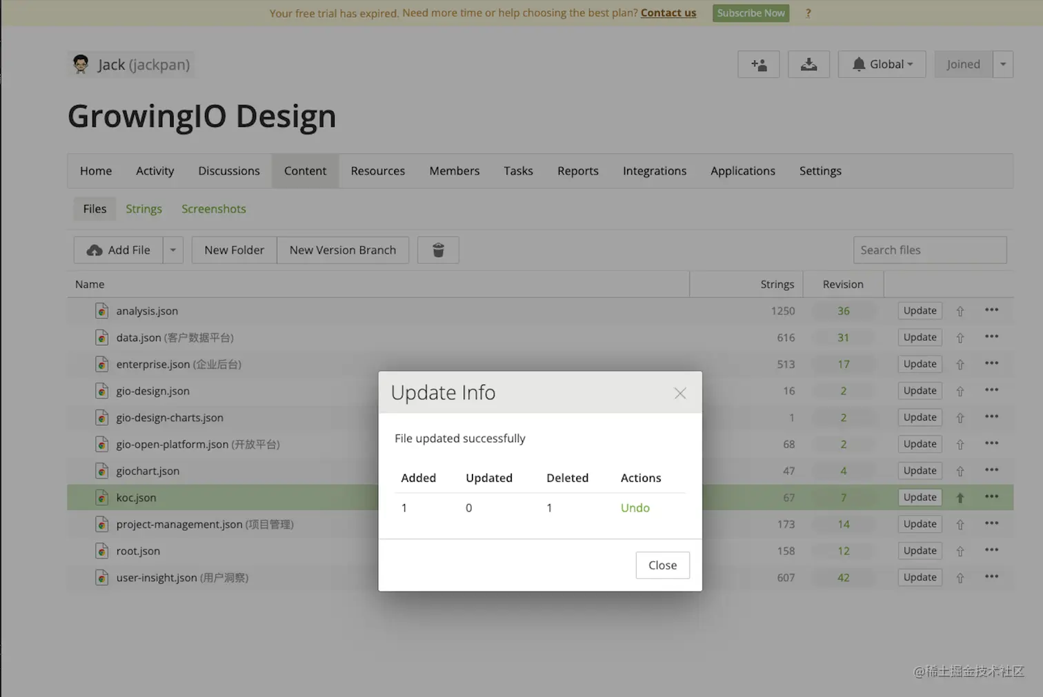Click the invite member icon button

(758, 64)
